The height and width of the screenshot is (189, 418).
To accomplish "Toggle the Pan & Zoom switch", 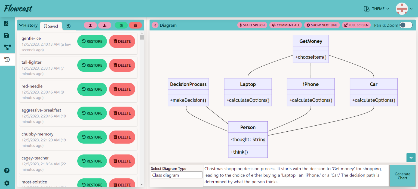I will click(406, 25).
